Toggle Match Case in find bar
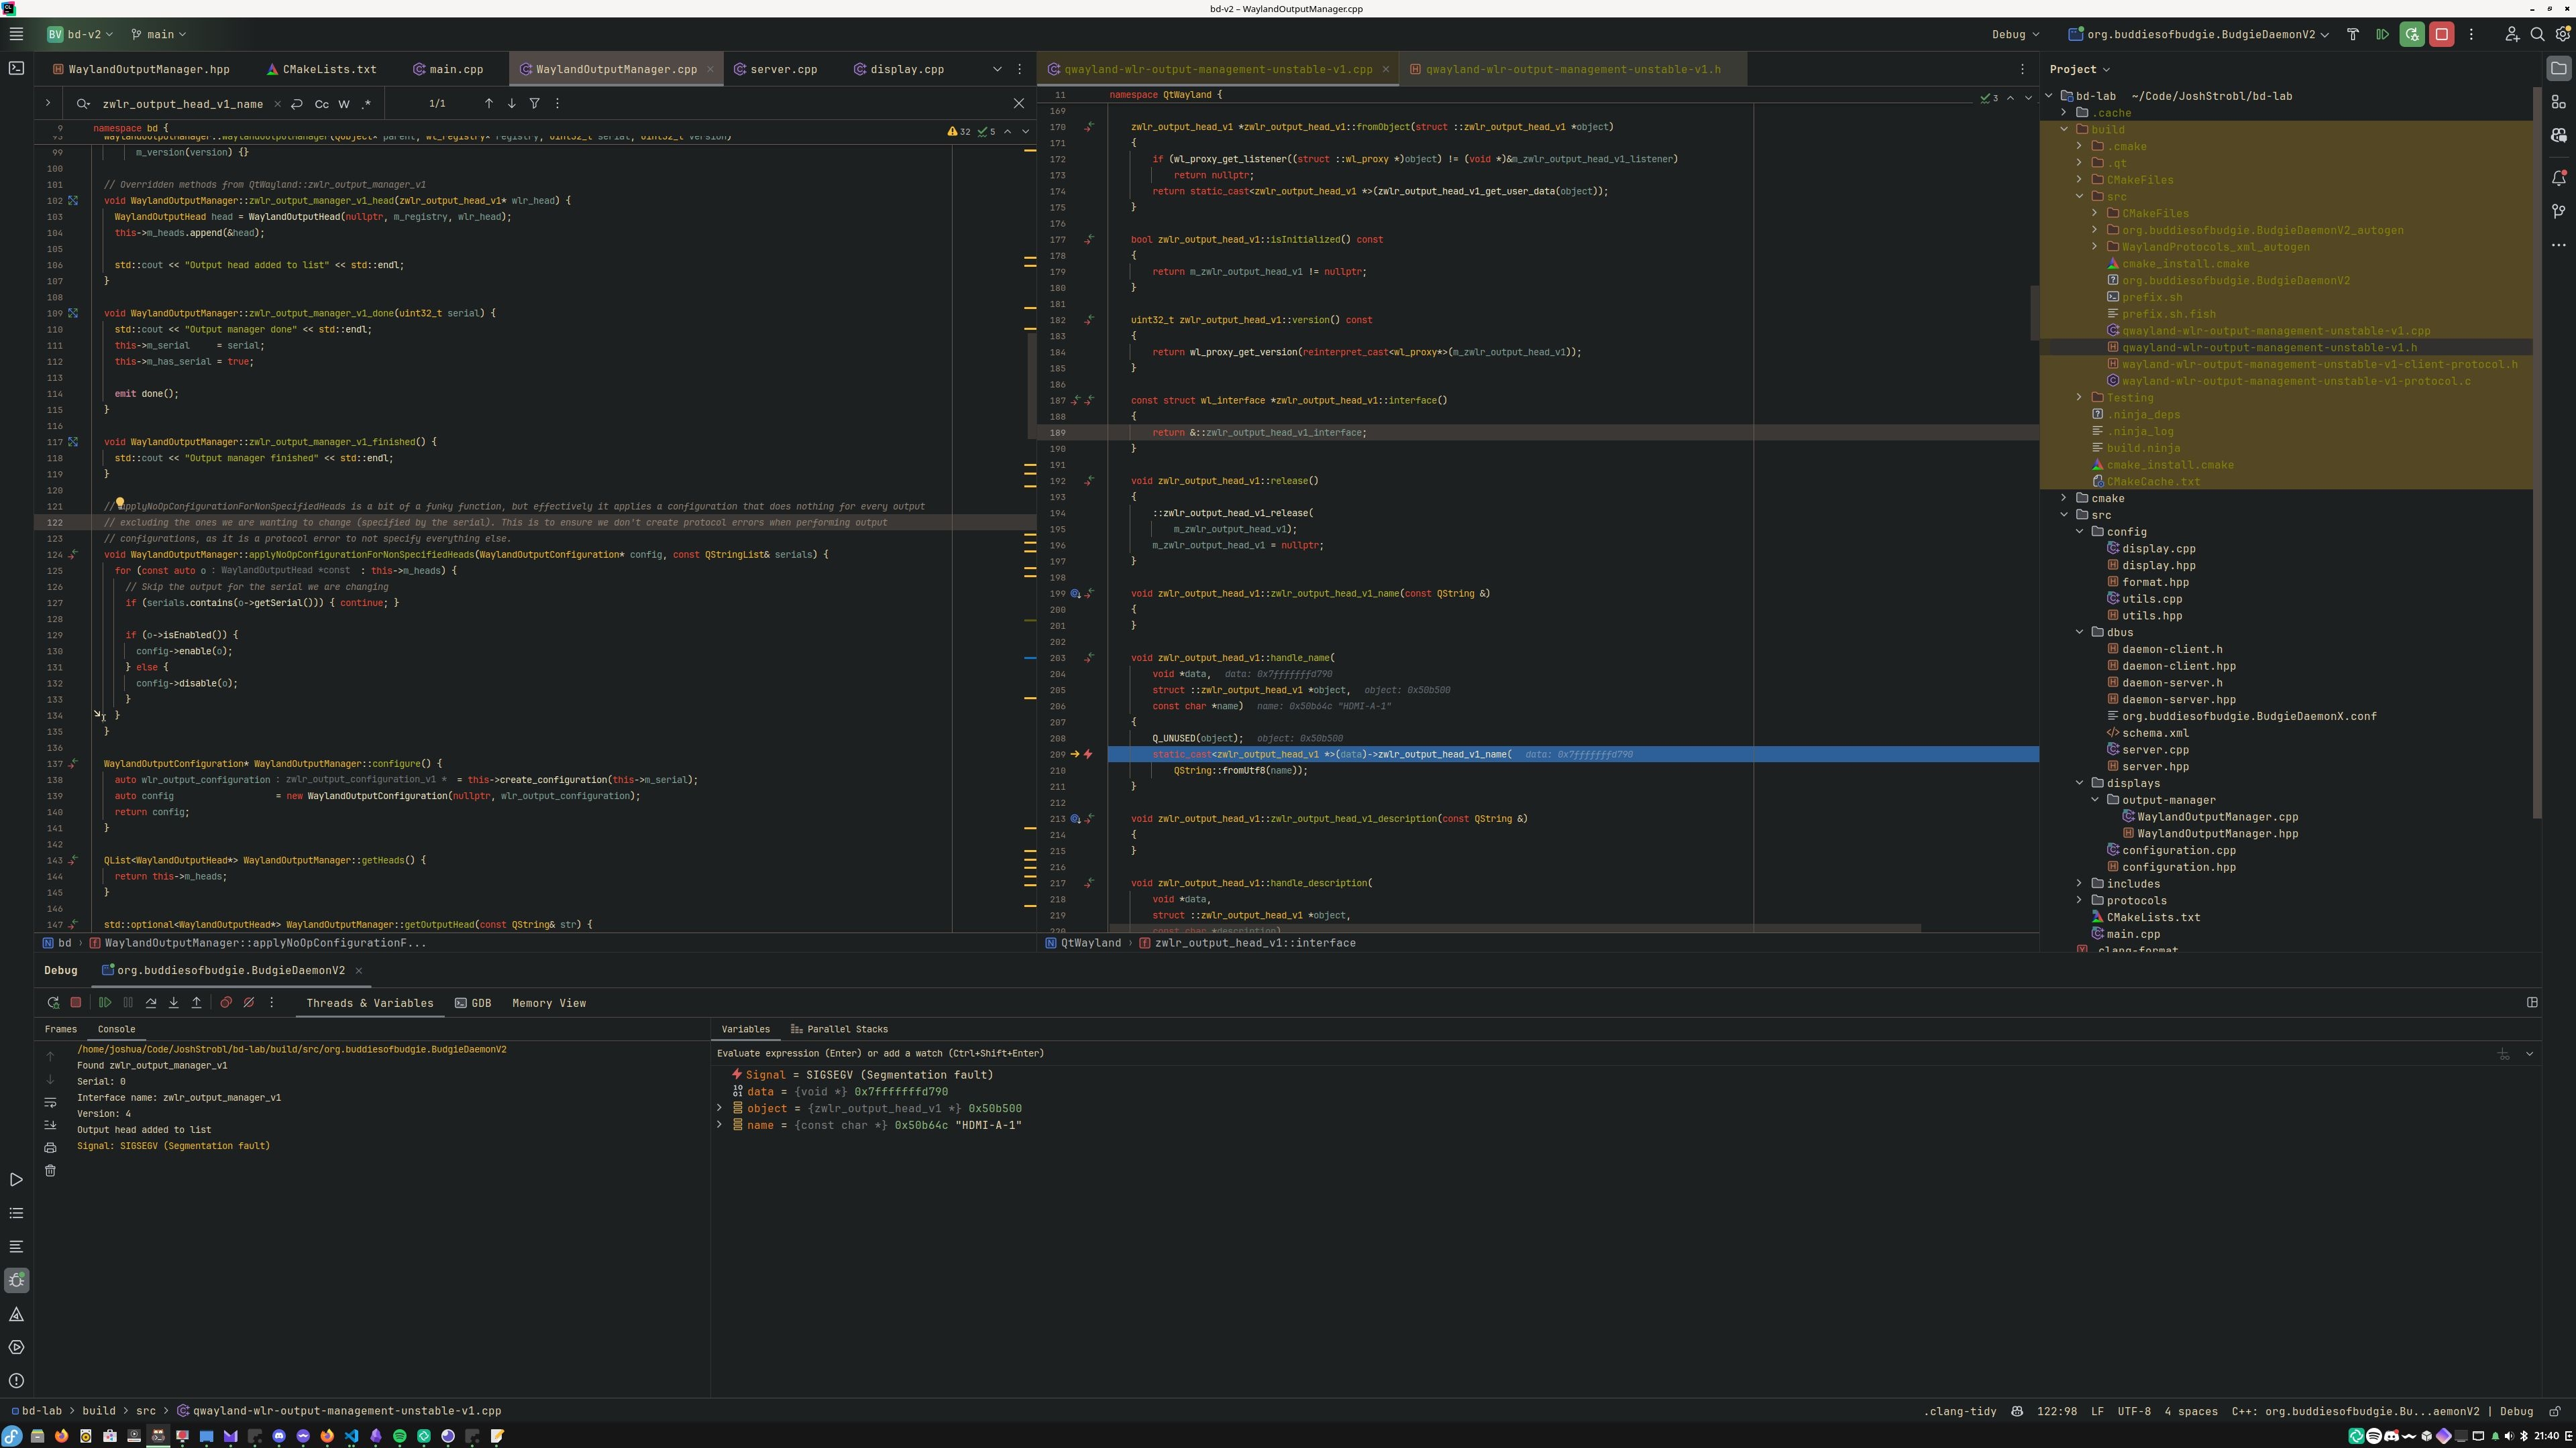Screen dimensions: 2576x1448 (x=321, y=103)
